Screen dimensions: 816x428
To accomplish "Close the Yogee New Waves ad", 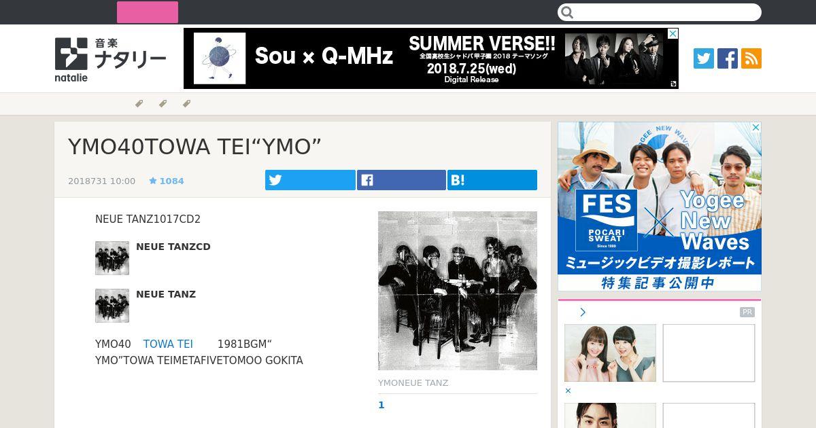I will click(x=755, y=128).
